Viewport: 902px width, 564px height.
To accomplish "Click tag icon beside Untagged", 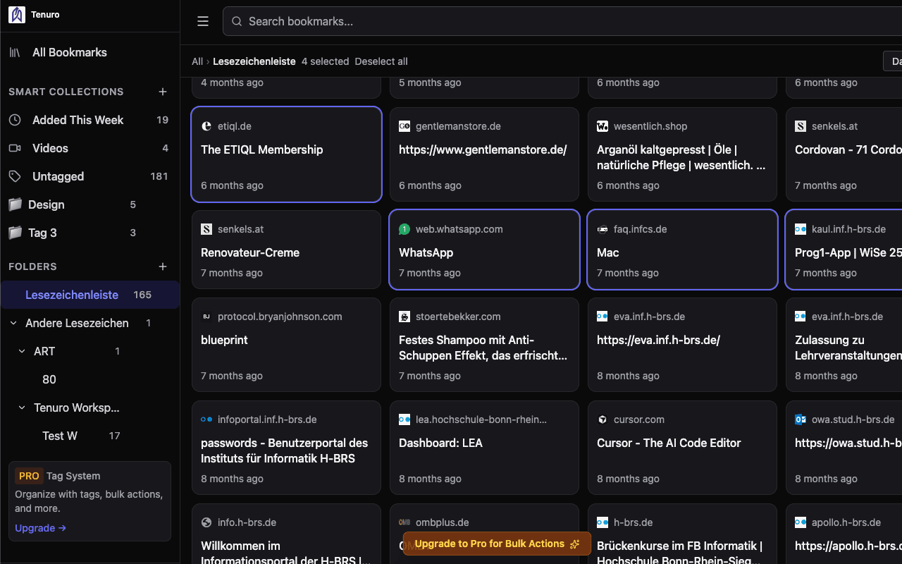I will (15, 176).
